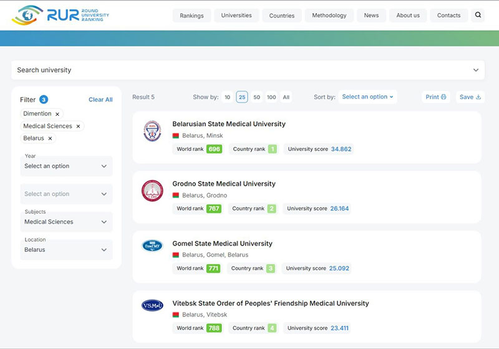Click world rank badge 788
The image size is (499, 349).
[x=214, y=328]
